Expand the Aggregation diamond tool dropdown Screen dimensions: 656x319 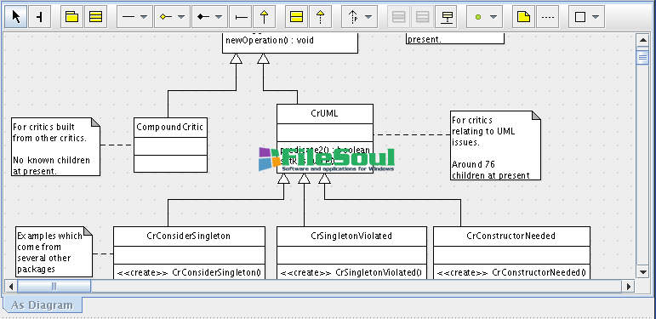[181, 17]
